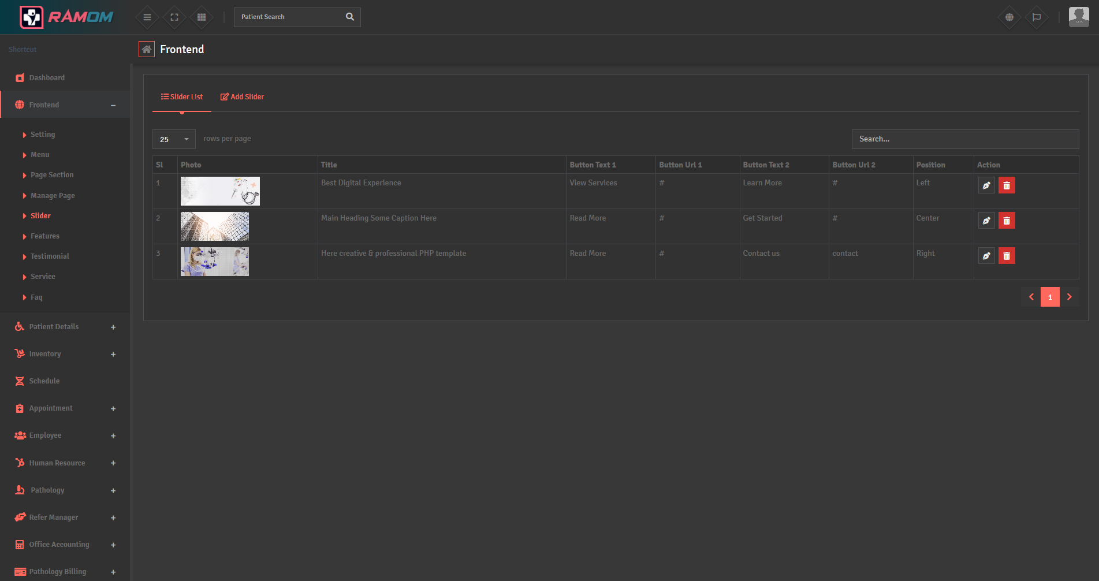Viewport: 1099px width, 581px height.
Task: Click the third slider photo thumbnail
Action: point(214,261)
